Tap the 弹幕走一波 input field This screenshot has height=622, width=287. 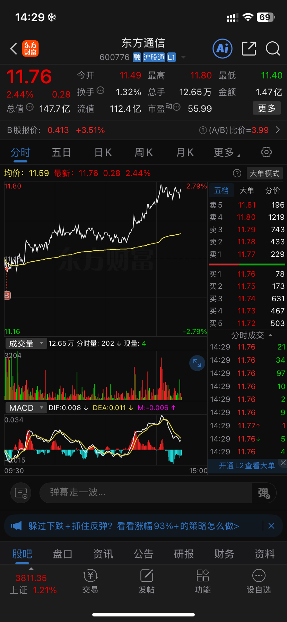tap(146, 493)
